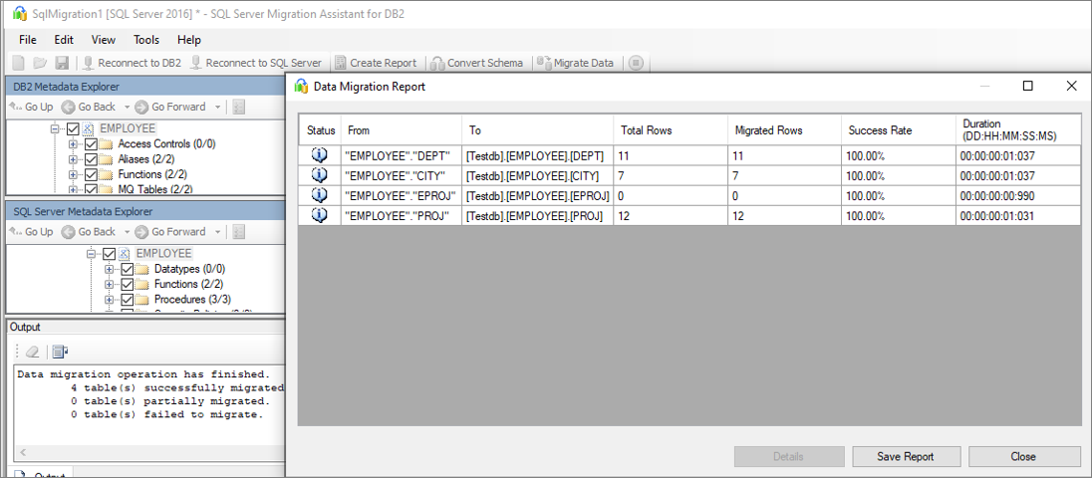The width and height of the screenshot is (1092, 478).
Task: Expand the Datatypes (0/0) tree node
Action: click(110, 270)
